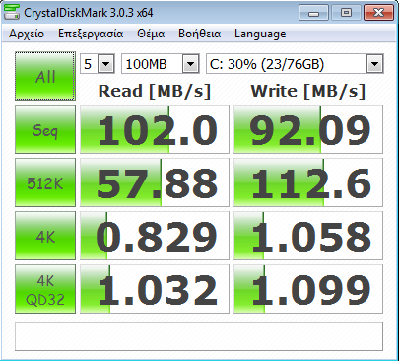Click the 512K read result 57.88
Screen dimensions: 399x361
[x=155, y=182]
